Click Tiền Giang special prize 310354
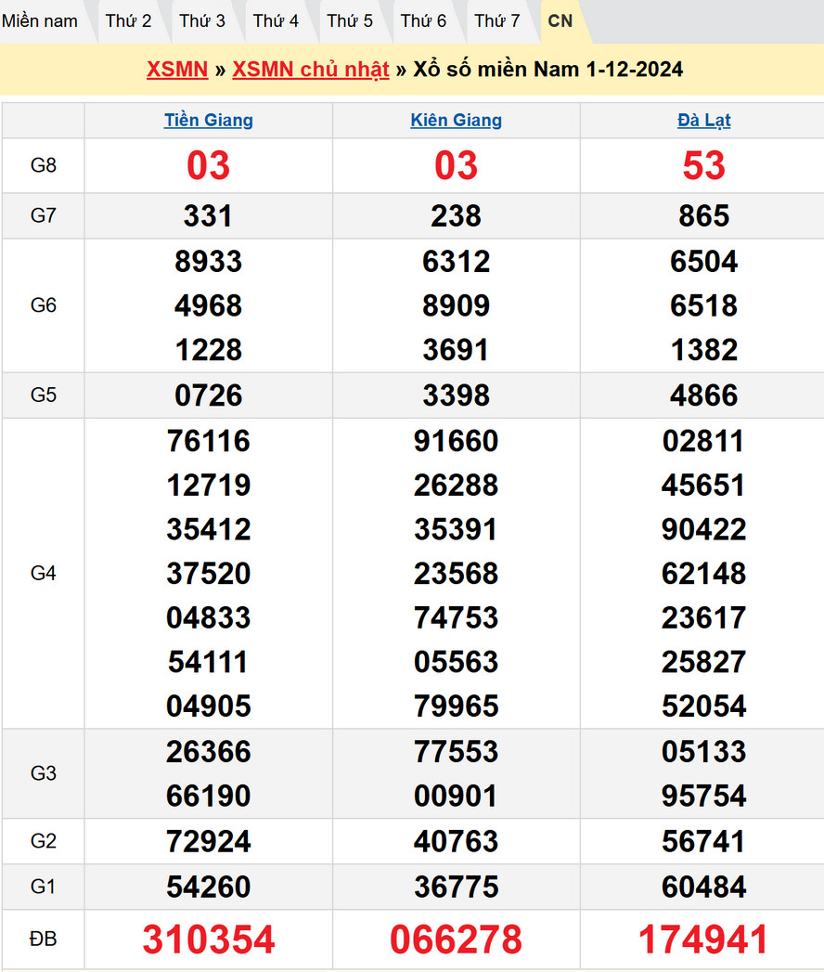The height and width of the screenshot is (972, 824). (x=209, y=940)
